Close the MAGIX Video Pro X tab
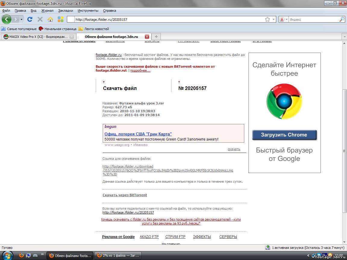 click(72, 37)
